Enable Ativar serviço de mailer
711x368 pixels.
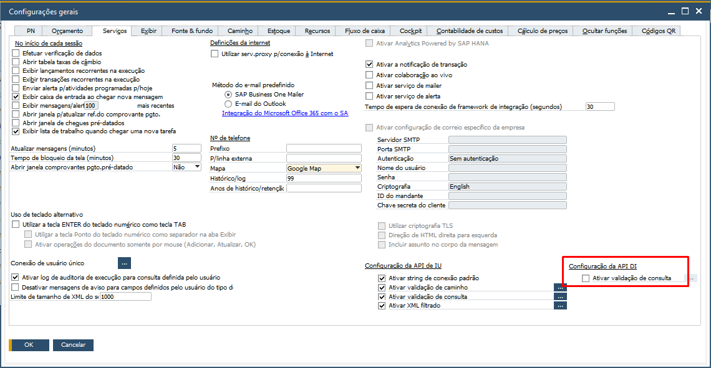click(x=369, y=85)
